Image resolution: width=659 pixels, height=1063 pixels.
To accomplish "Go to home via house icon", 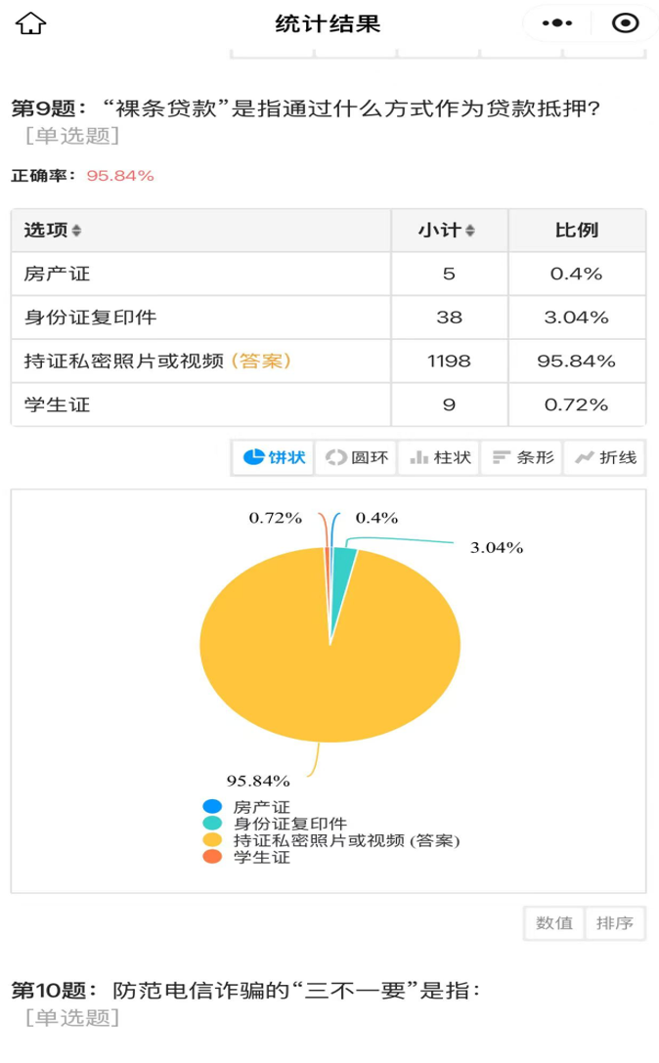I will [30, 23].
